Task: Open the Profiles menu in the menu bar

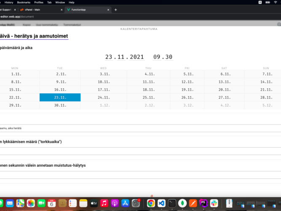Action: pyautogui.click(x=39, y=2)
